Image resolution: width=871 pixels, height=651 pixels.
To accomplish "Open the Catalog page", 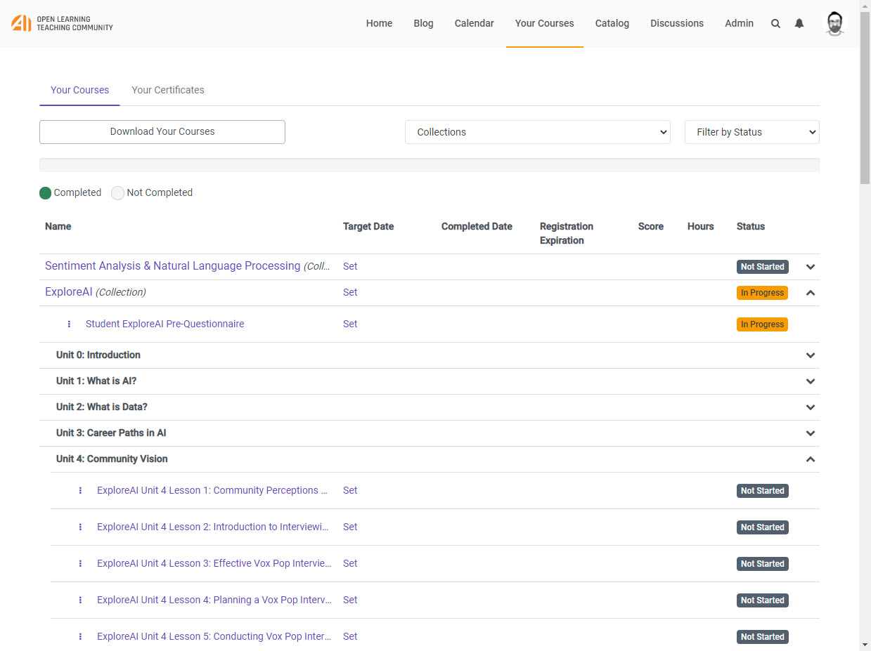I will pyautogui.click(x=612, y=23).
